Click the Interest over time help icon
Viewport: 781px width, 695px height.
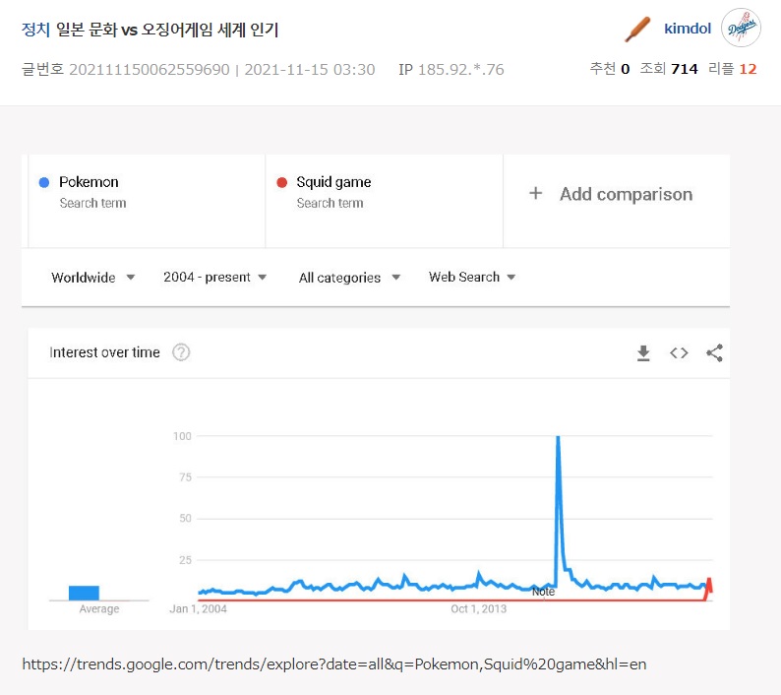(x=181, y=352)
